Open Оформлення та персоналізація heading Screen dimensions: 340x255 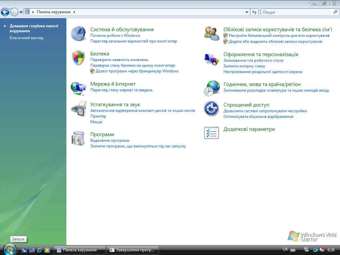pyautogui.click(x=261, y=54)
